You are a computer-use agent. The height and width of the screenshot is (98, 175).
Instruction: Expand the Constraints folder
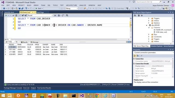[149, 37]
